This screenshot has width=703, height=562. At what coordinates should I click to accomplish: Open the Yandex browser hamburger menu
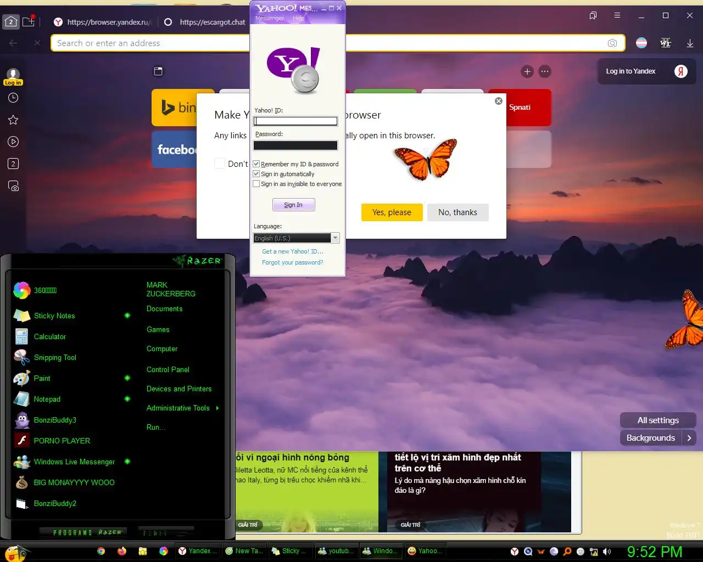[617, 15]
